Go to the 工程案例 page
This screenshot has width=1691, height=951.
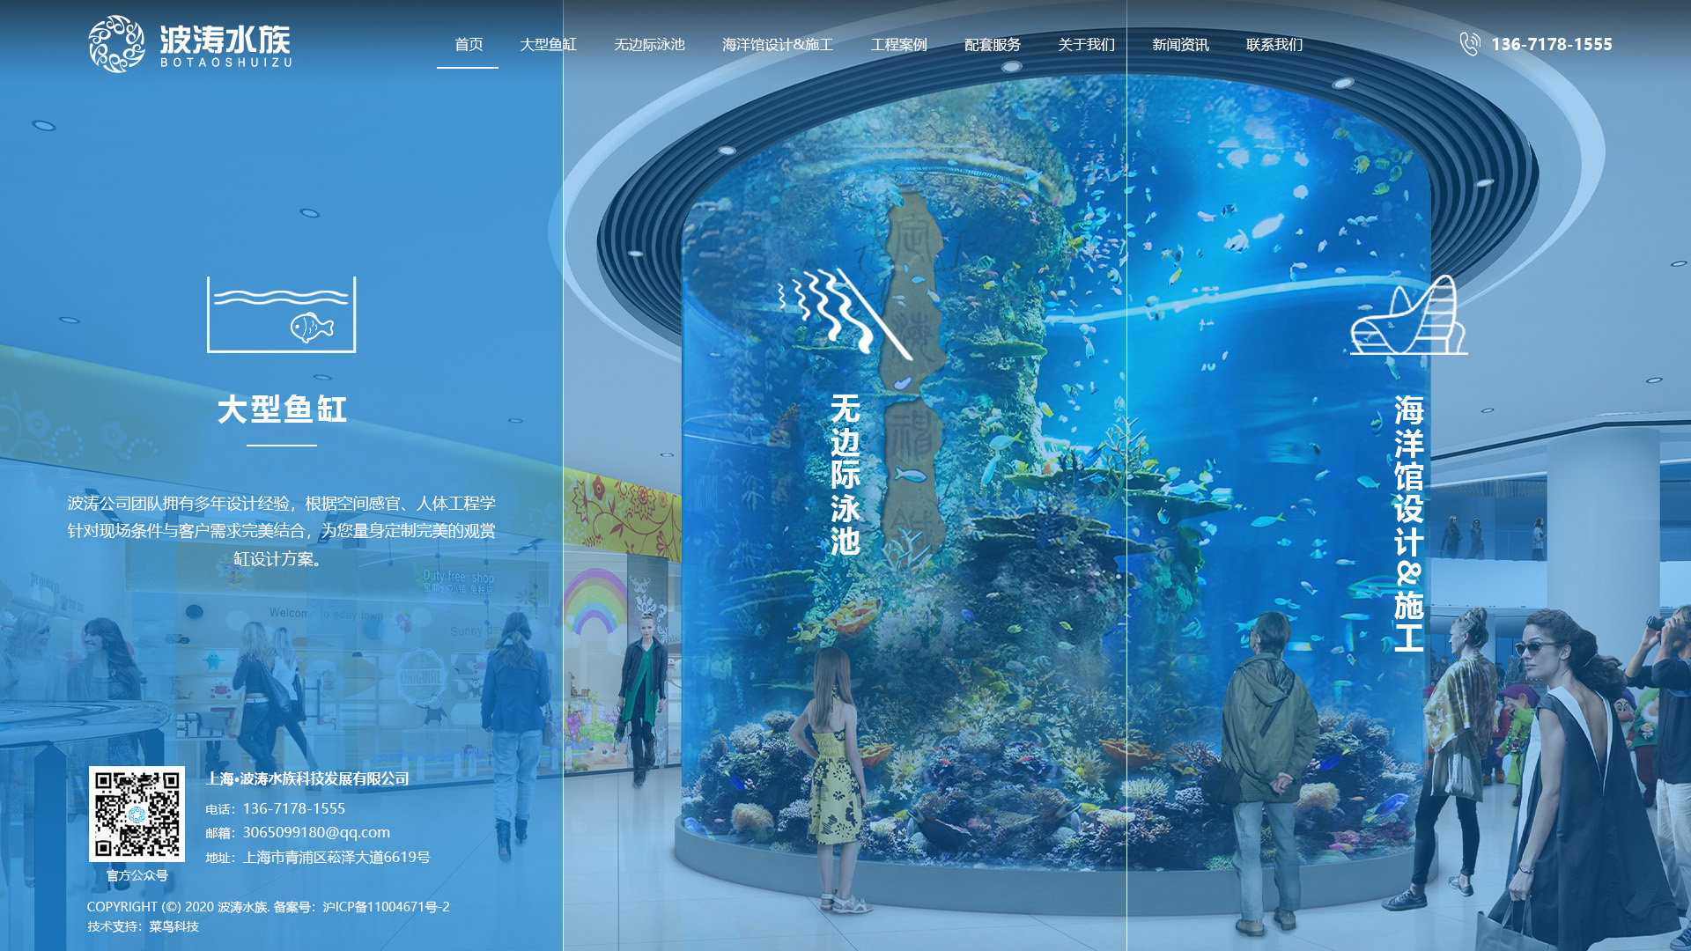(x=899, y=44)
